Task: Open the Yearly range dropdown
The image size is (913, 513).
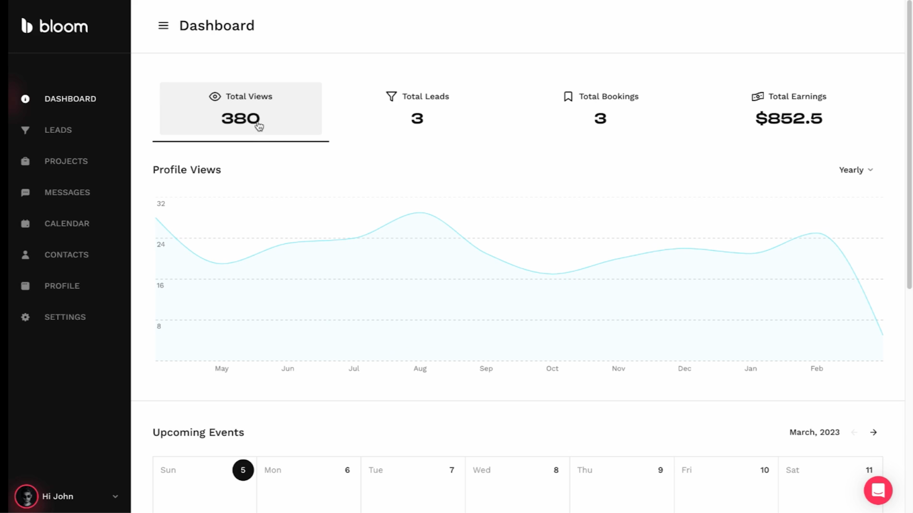Action: coord(856,170)
